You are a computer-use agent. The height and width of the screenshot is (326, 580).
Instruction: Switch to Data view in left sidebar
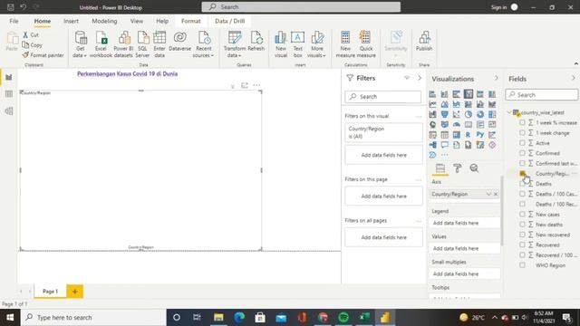coord(9,94)
